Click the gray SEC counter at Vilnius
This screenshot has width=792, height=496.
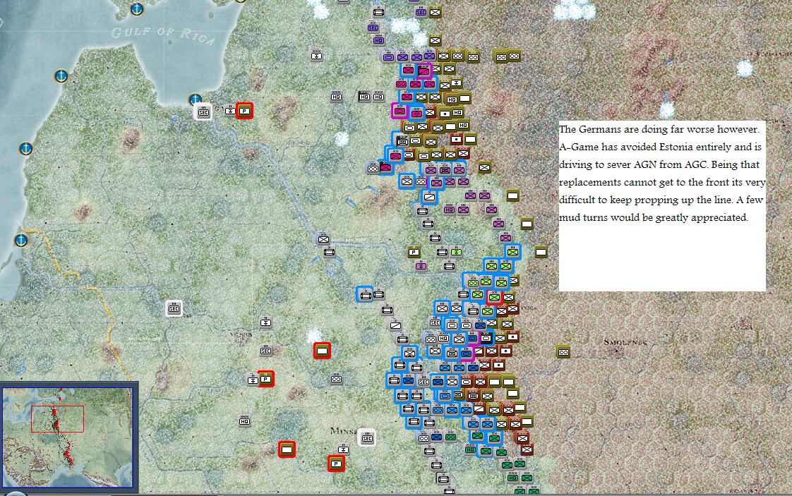[x=265, y=351]
